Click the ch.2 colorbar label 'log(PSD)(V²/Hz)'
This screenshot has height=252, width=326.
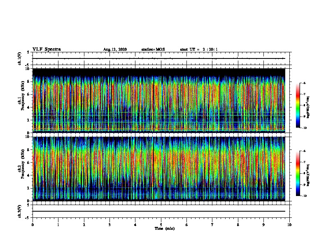(x=308, y=175)
